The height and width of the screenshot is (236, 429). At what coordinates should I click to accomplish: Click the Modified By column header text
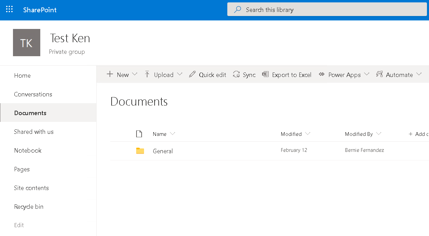click(x=359, y=134)
